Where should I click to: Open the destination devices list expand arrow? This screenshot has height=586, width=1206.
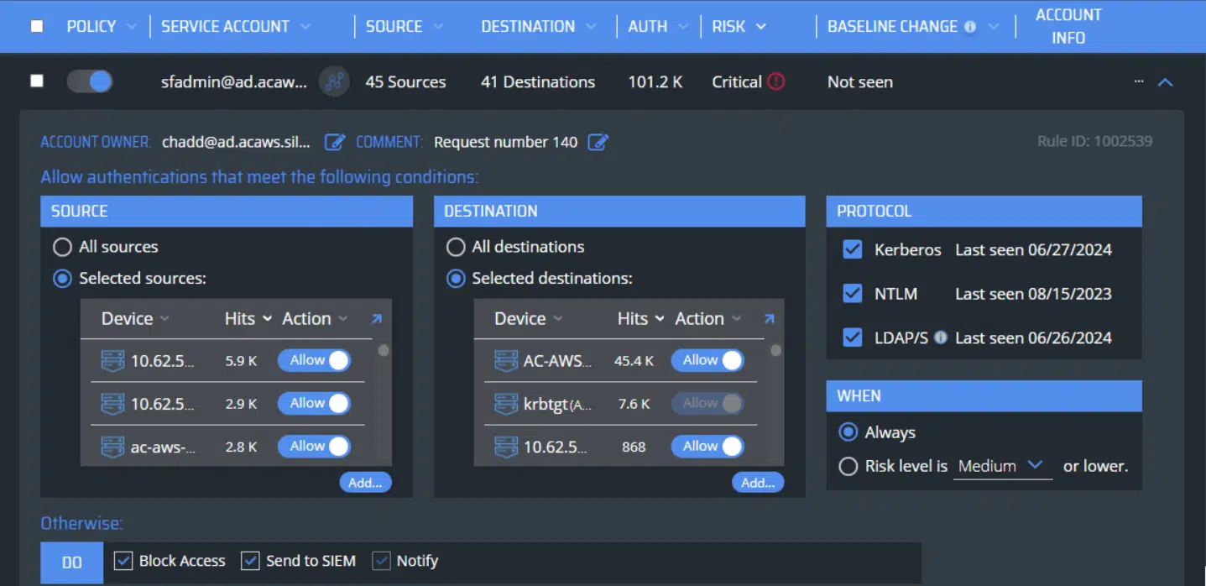pos(769,319)
